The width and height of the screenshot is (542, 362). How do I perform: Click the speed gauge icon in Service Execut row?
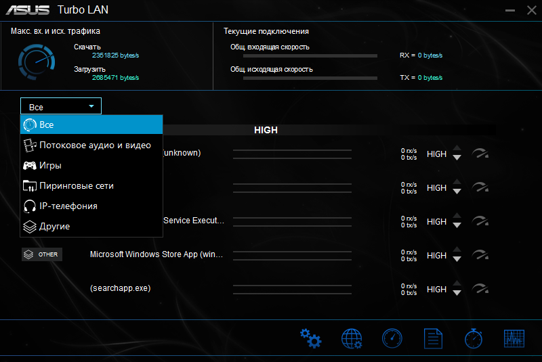[480, 221]
